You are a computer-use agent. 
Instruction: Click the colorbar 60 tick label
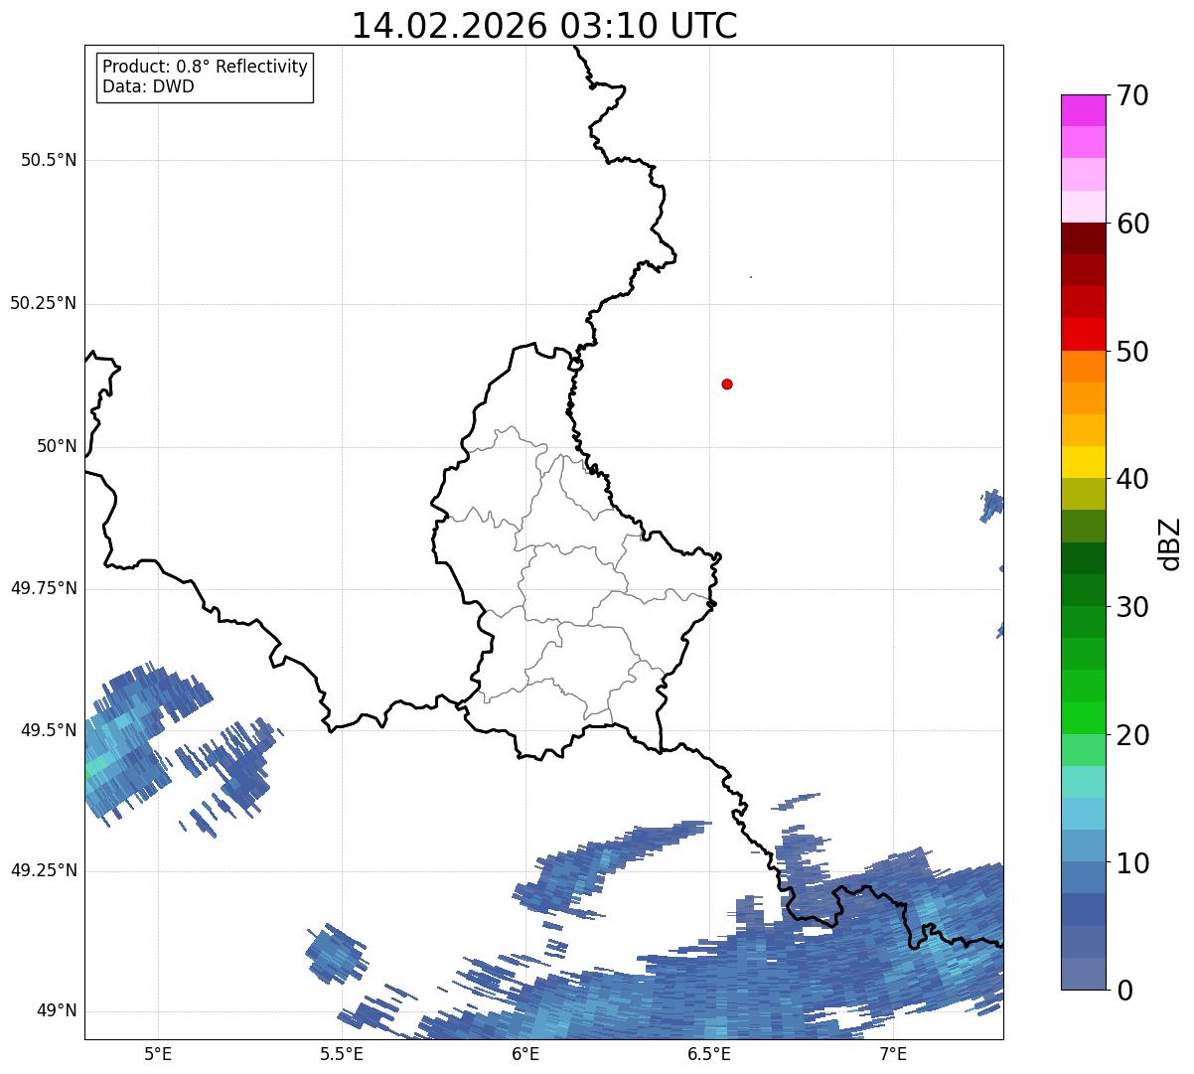click(1133, 224)
